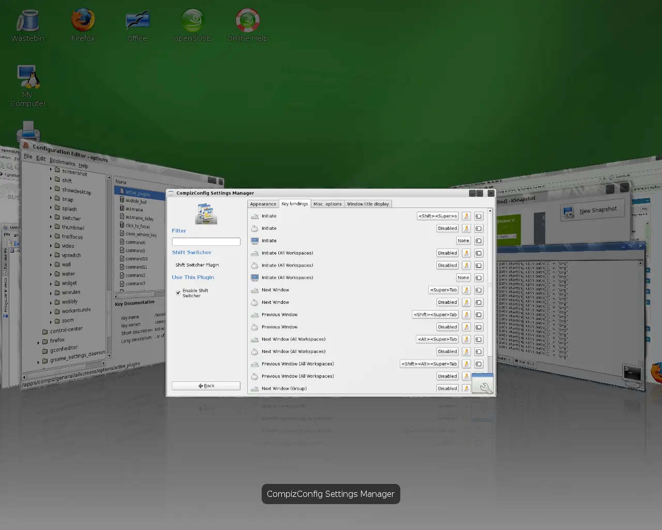
Task: Reset the <Alt><Super>Tab binding using its brush icon
Action: pyautogui.click(x=466, y=339)
